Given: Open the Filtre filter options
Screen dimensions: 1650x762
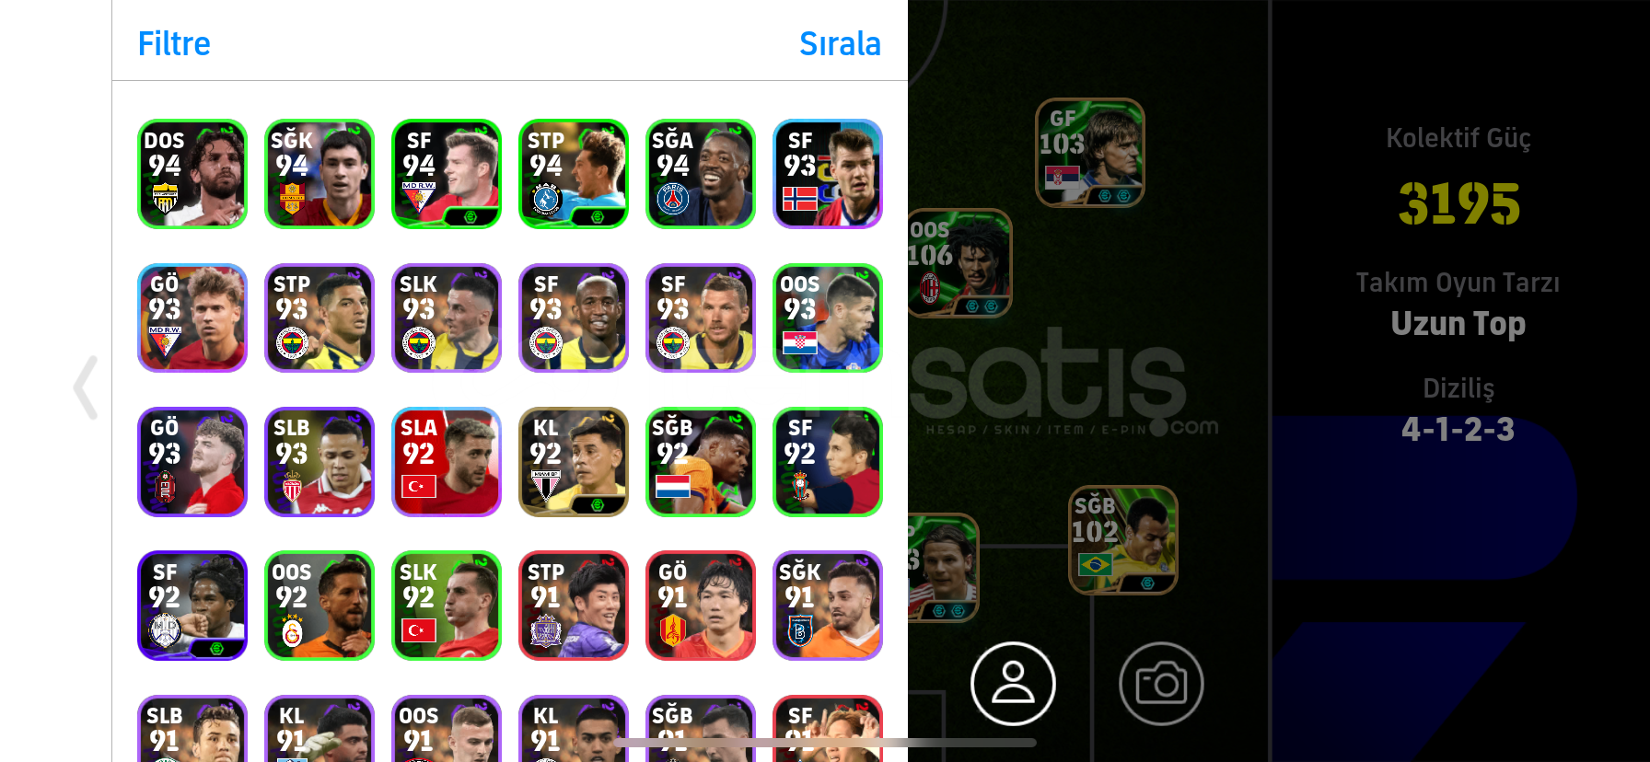Looking at the screenshot, I should 174,43.
